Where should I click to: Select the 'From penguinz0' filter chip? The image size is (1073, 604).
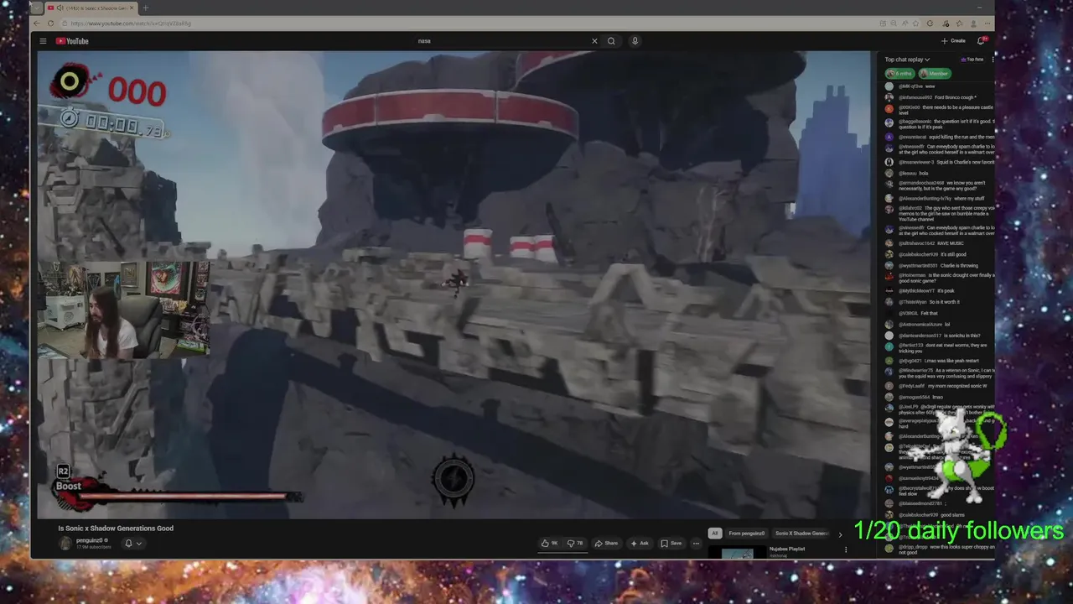point(746,534)
